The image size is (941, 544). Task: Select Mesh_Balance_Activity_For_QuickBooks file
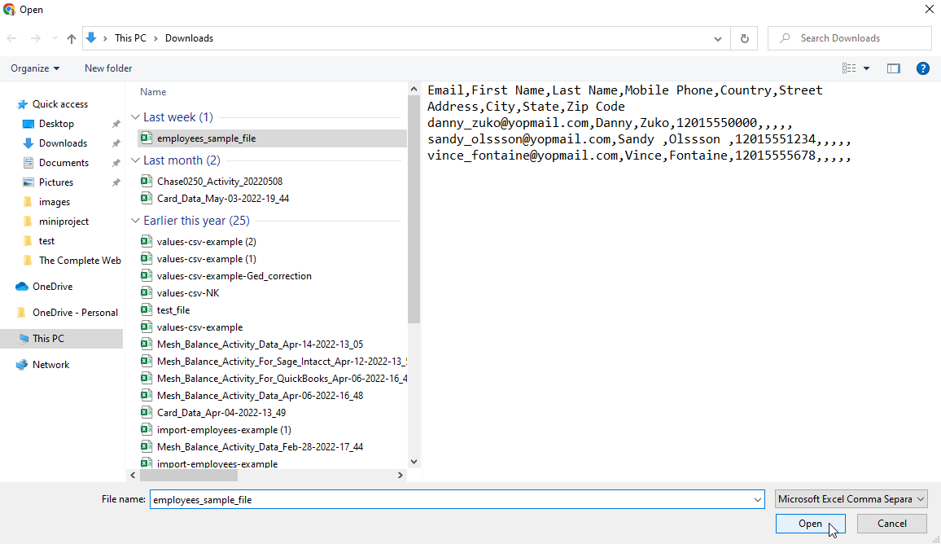pos(282,379)
